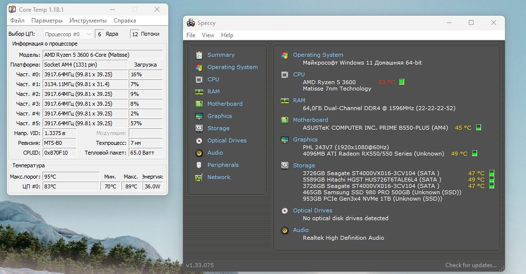Click the Optical Drives disc icon in summary panel

coord(284,210)
